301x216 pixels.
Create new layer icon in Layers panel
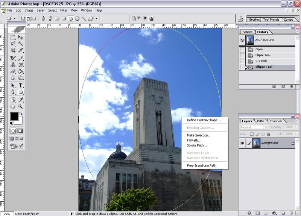pos(283,213)
